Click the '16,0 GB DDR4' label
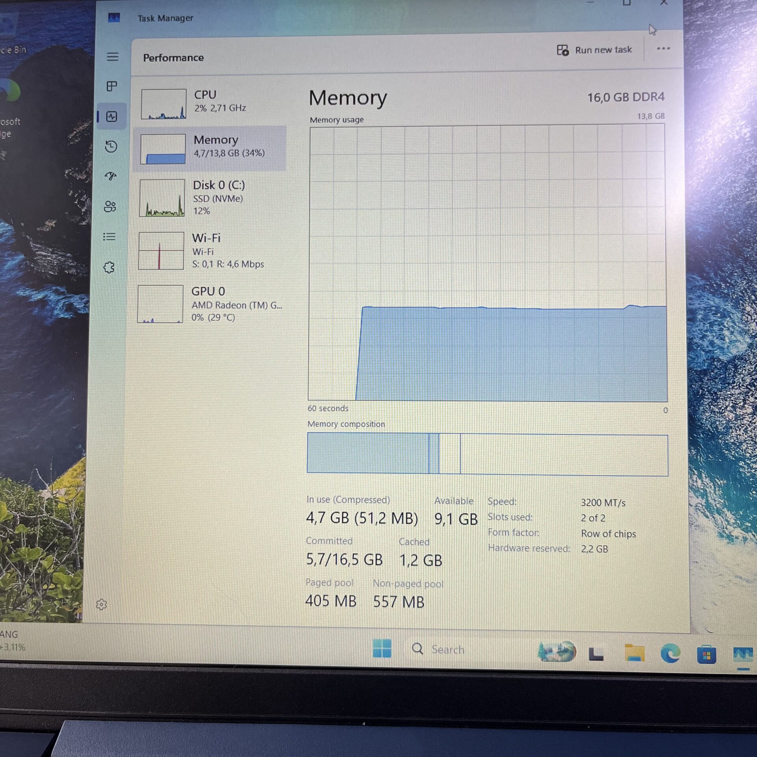This screenshot has height=757, width=757. (x=626, y=97)
